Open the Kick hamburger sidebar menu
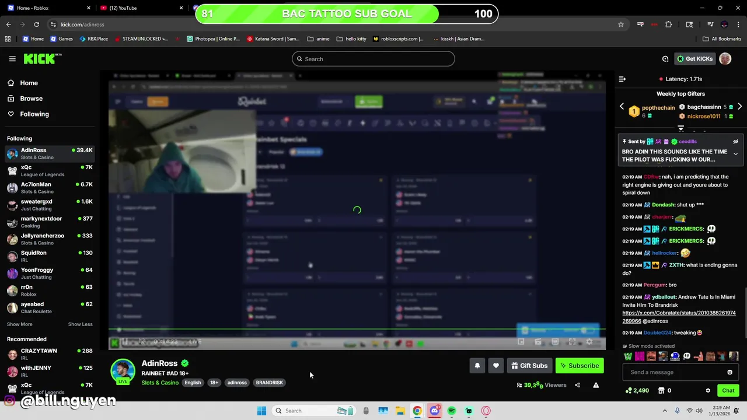This screenshot has height=420, width=747. pyautogui.click(x=12, y=59)
